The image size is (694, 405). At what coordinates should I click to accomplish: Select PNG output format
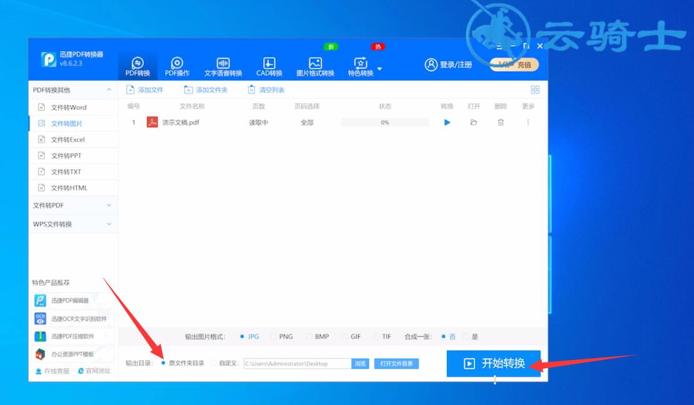pos(281,336)
